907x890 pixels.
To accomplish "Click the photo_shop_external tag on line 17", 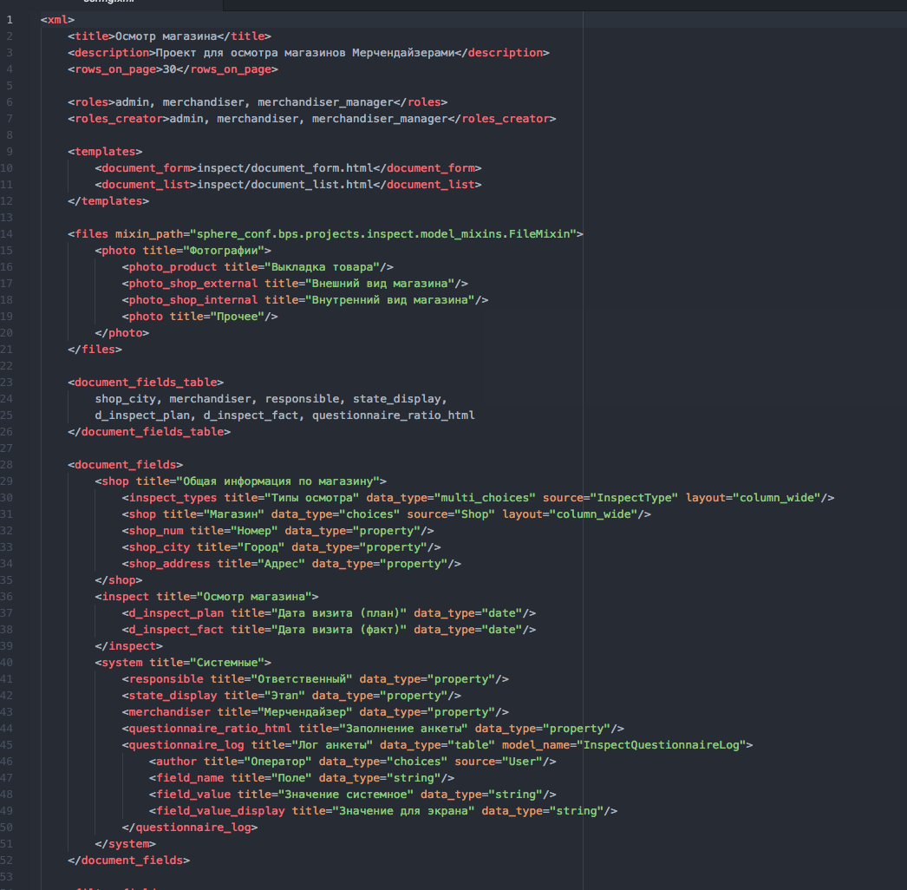I will pyautogui.click(x=190, y=284).
